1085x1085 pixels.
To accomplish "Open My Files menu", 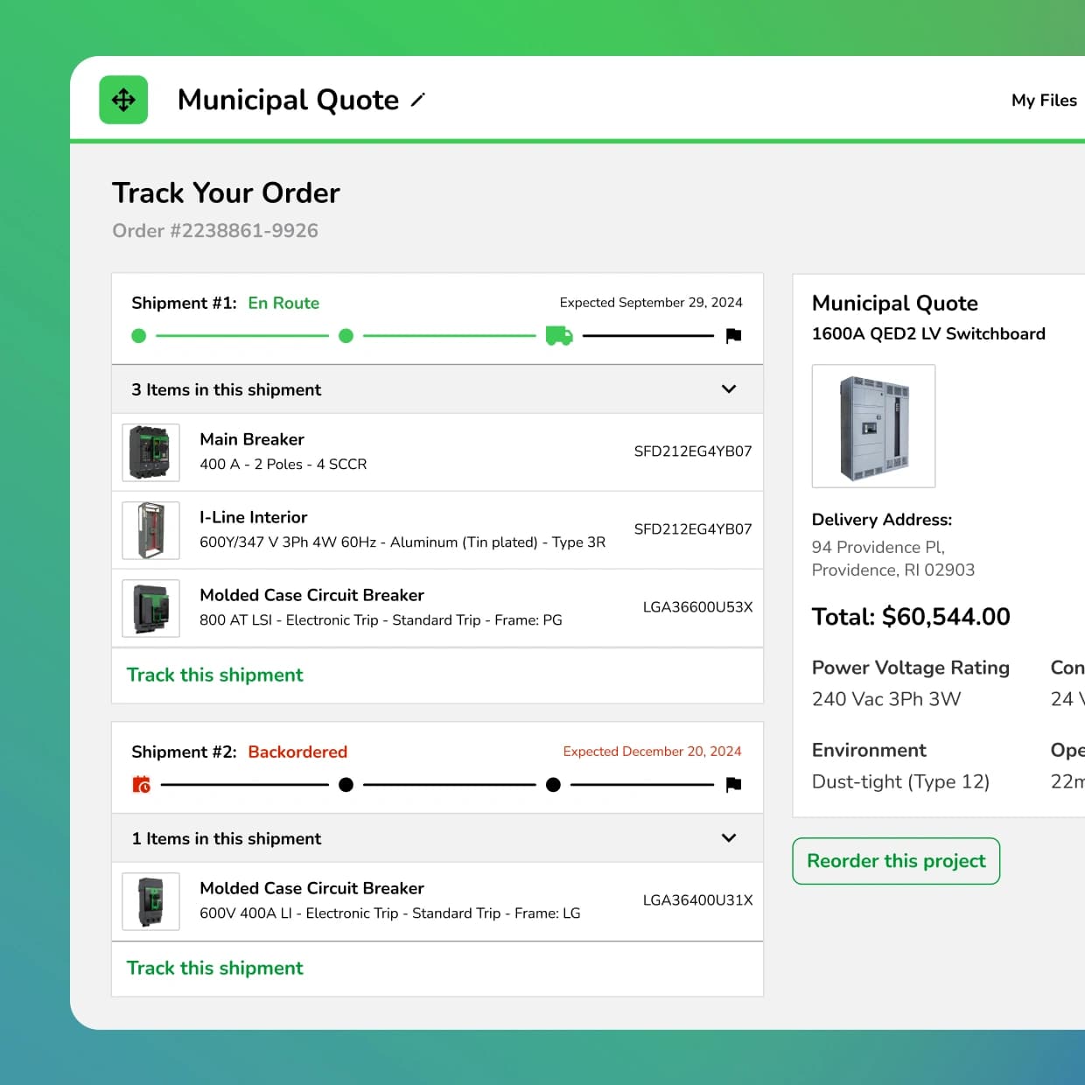I will coord(1044,100).
